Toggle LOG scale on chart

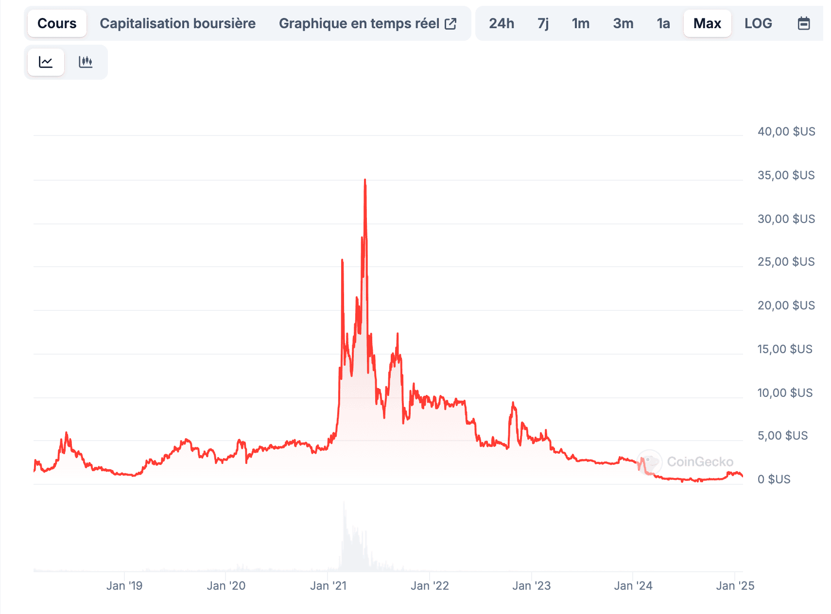tap(758, 23)
